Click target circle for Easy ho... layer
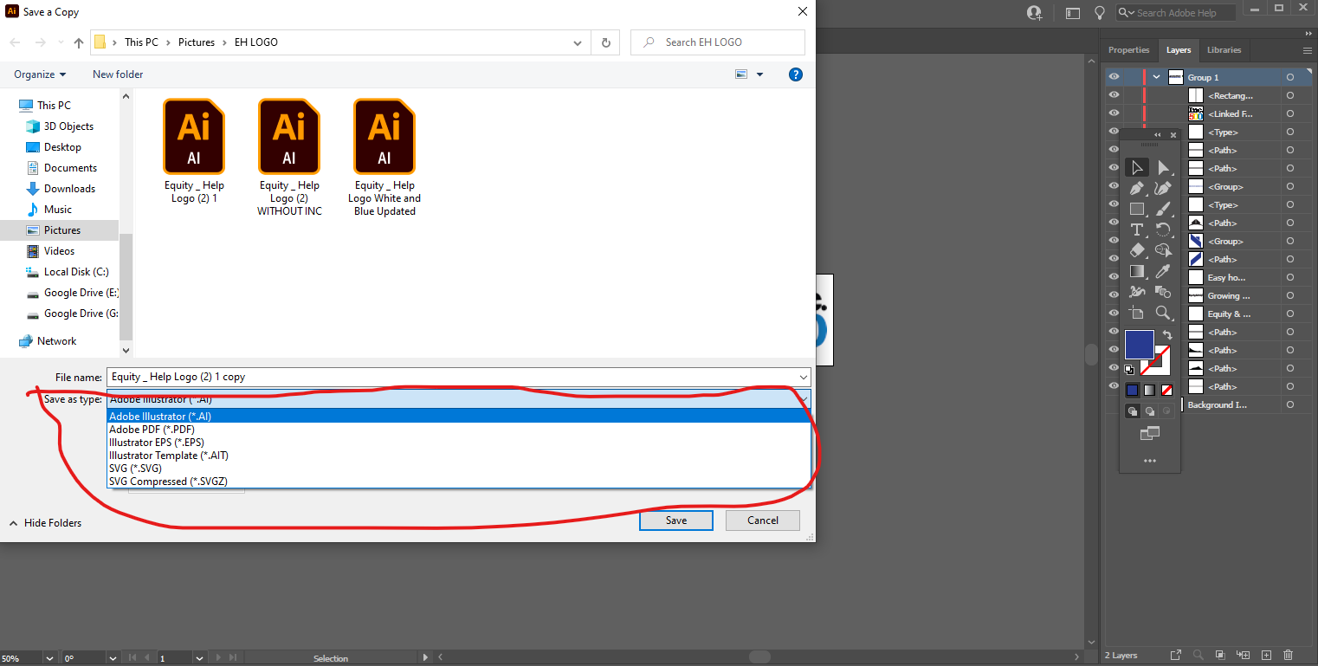 1290,277
